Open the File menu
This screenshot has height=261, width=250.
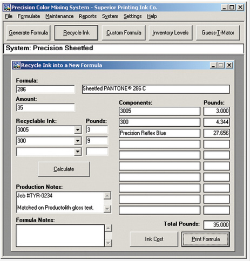(x=9, y=16)
